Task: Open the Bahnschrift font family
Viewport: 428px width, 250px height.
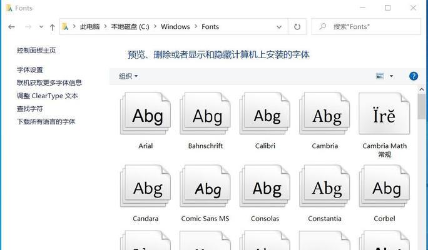Action: click(x=205, y=113)
